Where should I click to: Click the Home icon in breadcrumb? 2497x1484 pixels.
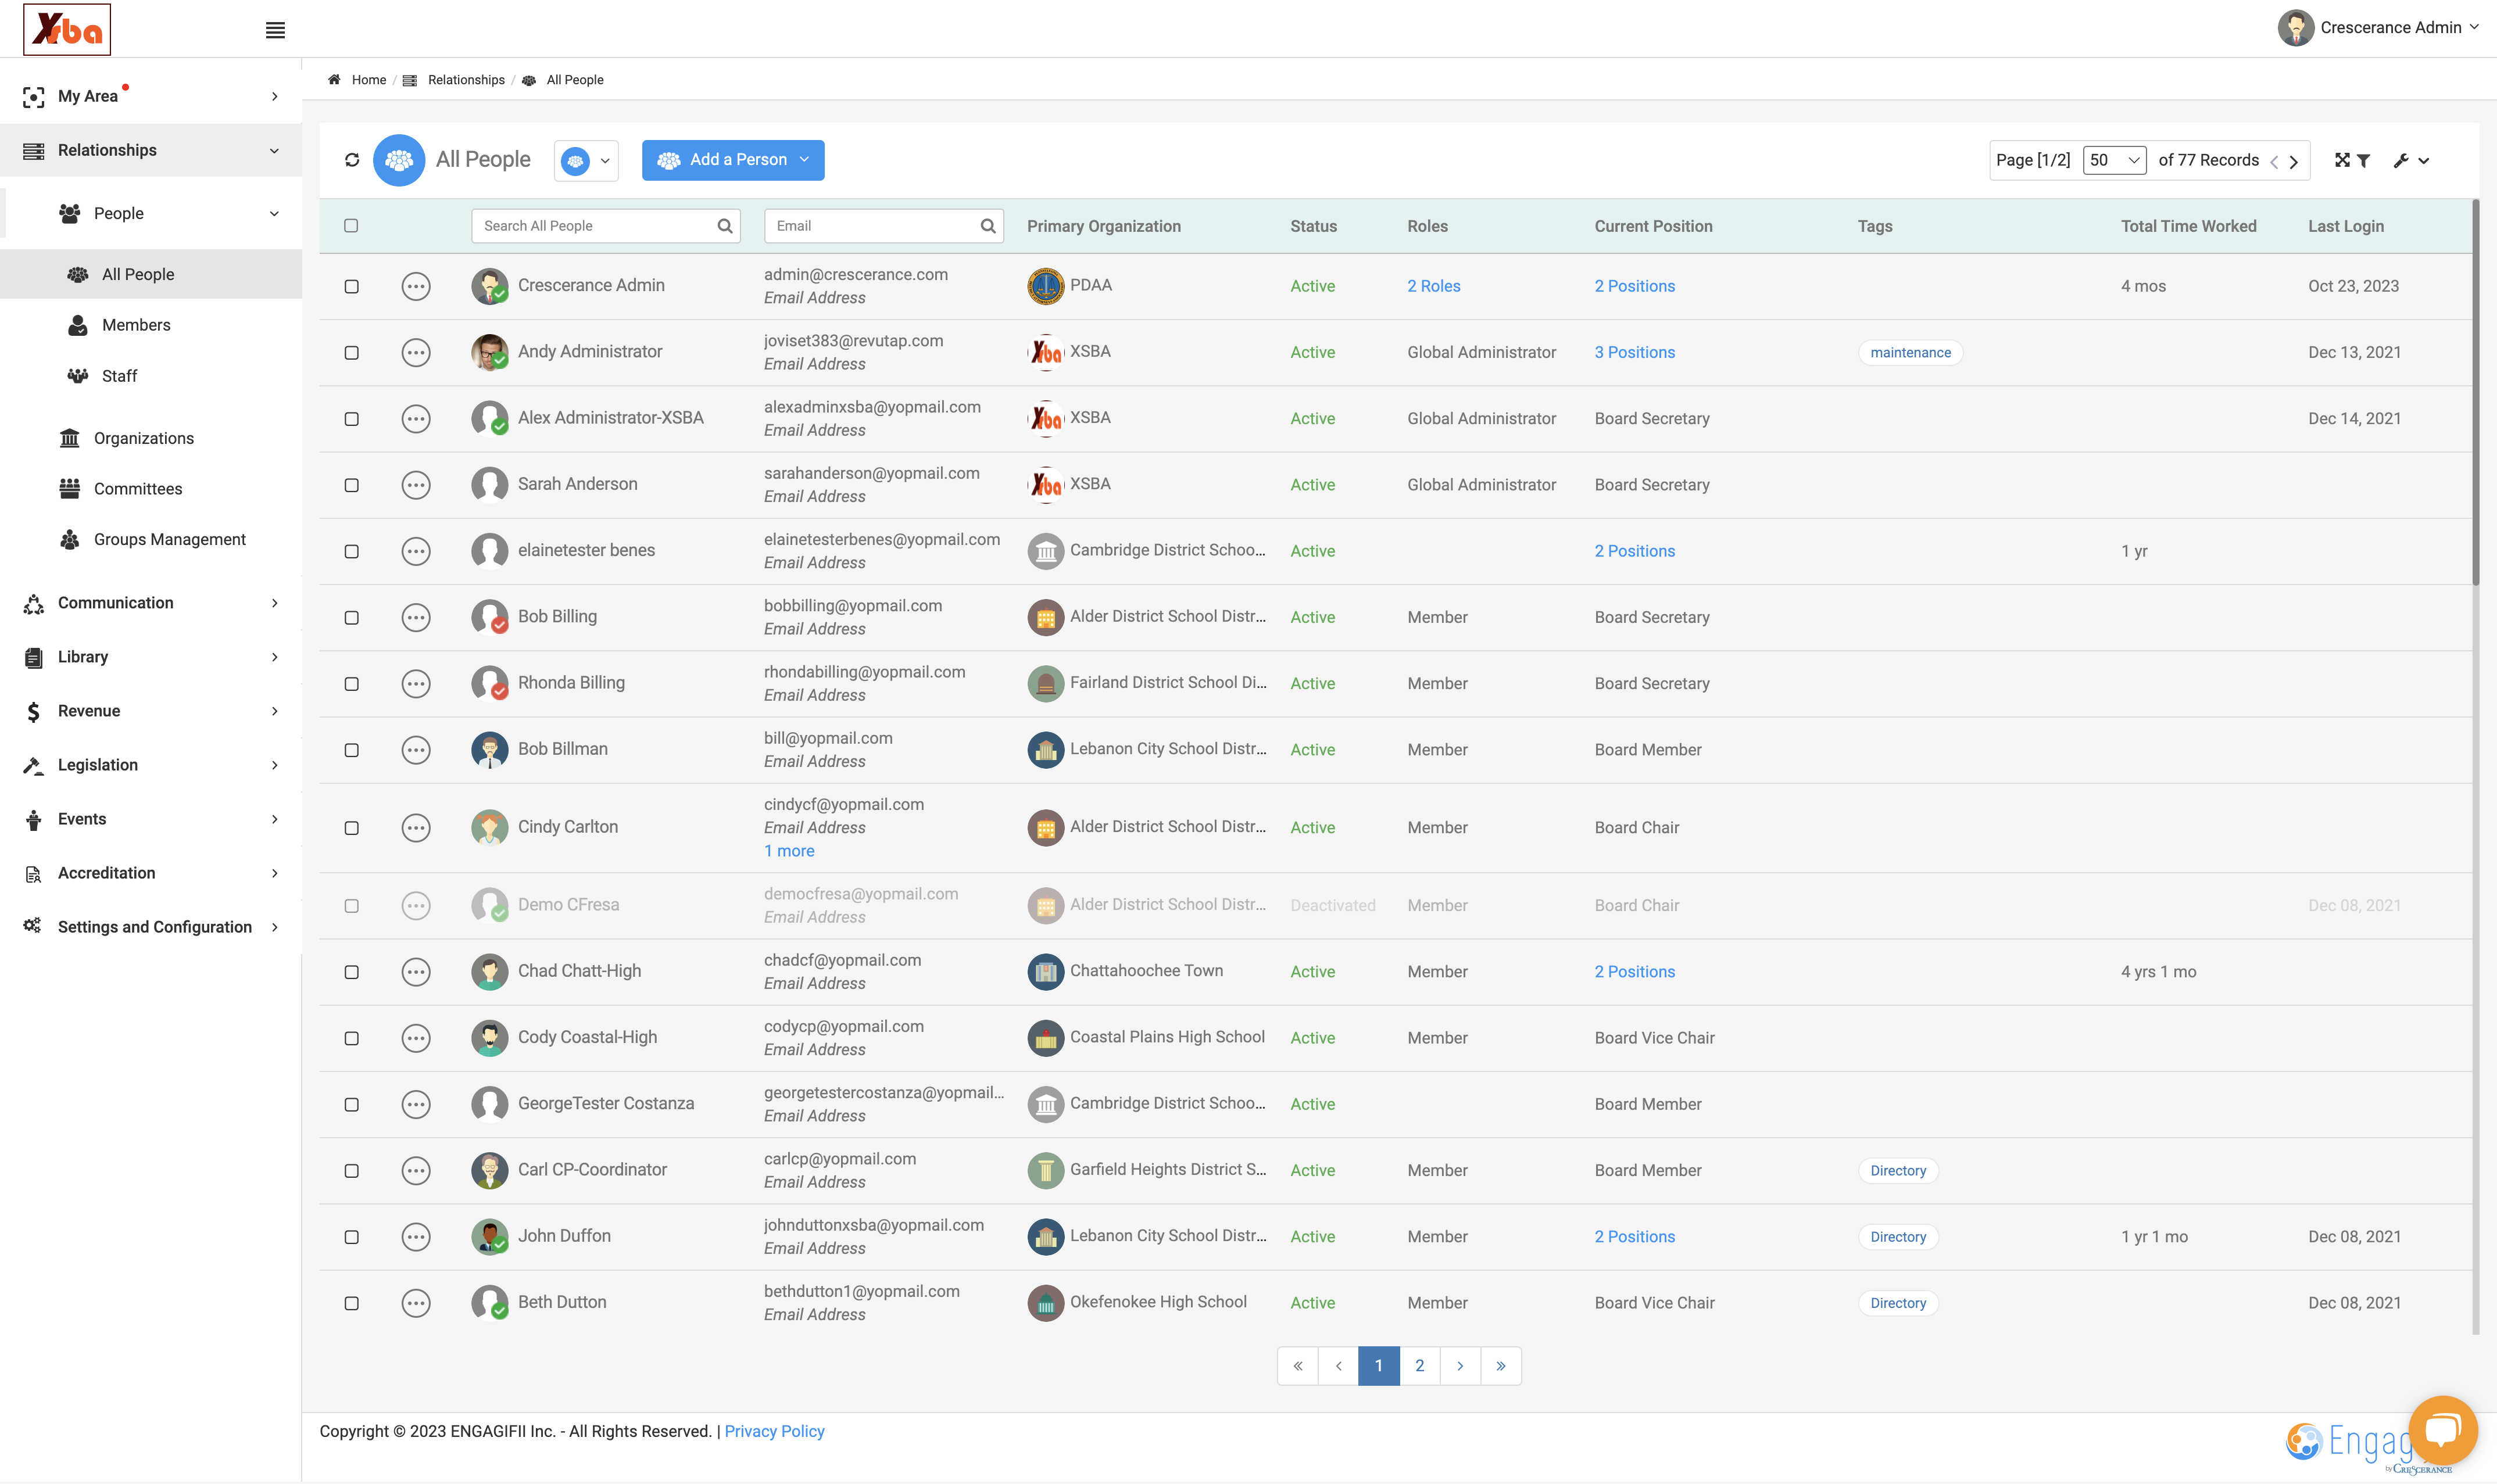334,80
